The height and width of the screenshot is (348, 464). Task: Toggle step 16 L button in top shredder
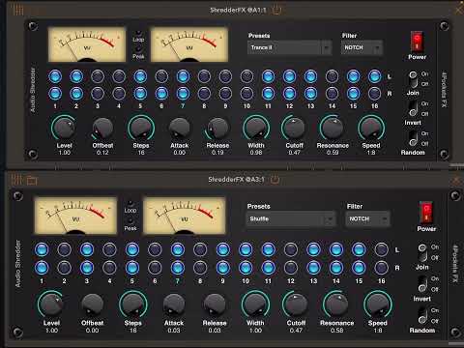pyautogui.click(x=374, y=76)
